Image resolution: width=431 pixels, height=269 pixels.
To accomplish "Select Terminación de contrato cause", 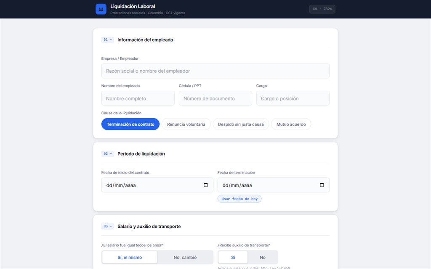I will point(130,124).
